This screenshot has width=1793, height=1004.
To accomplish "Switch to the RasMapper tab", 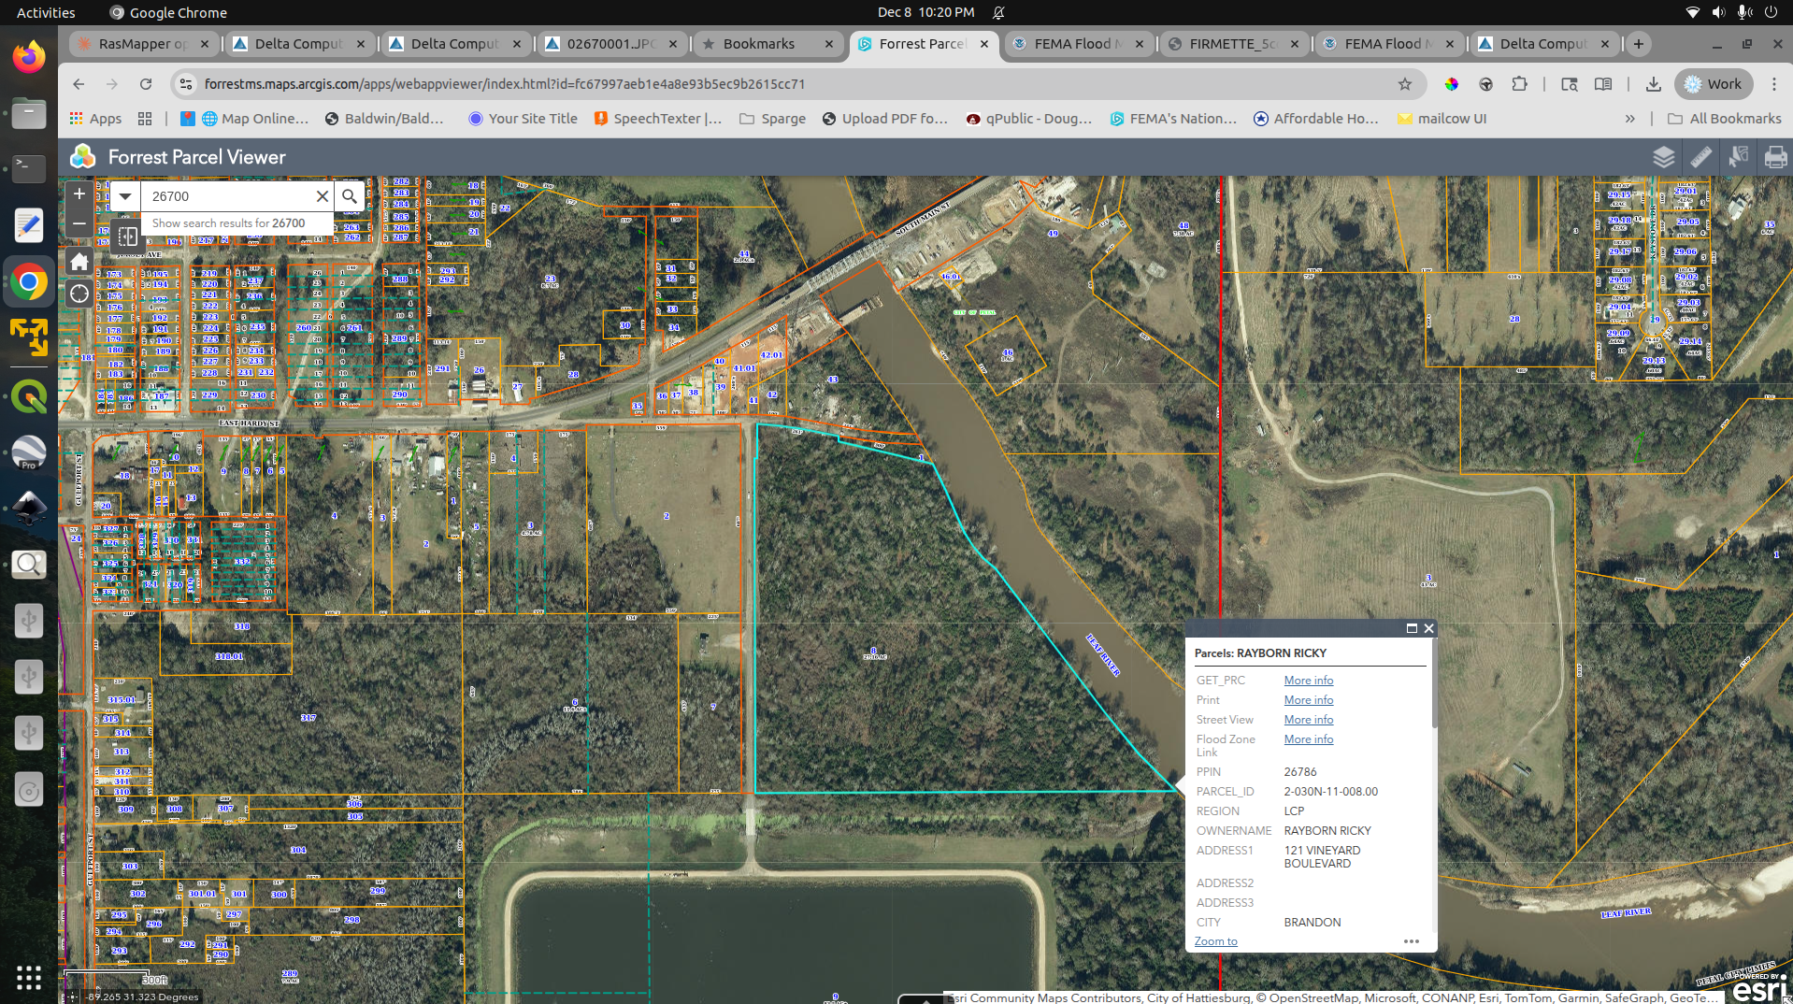I will (x=142, y=44).
